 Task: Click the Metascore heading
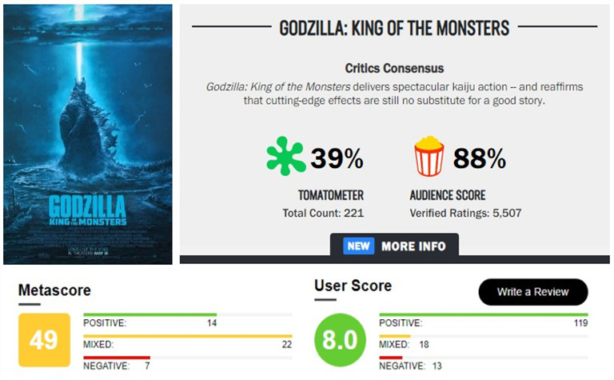(54, 290)
